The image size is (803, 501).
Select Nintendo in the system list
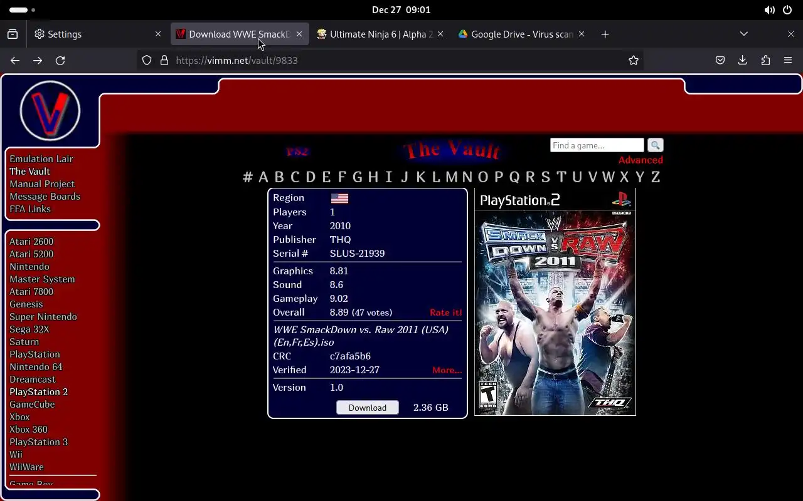click(29, 267)
